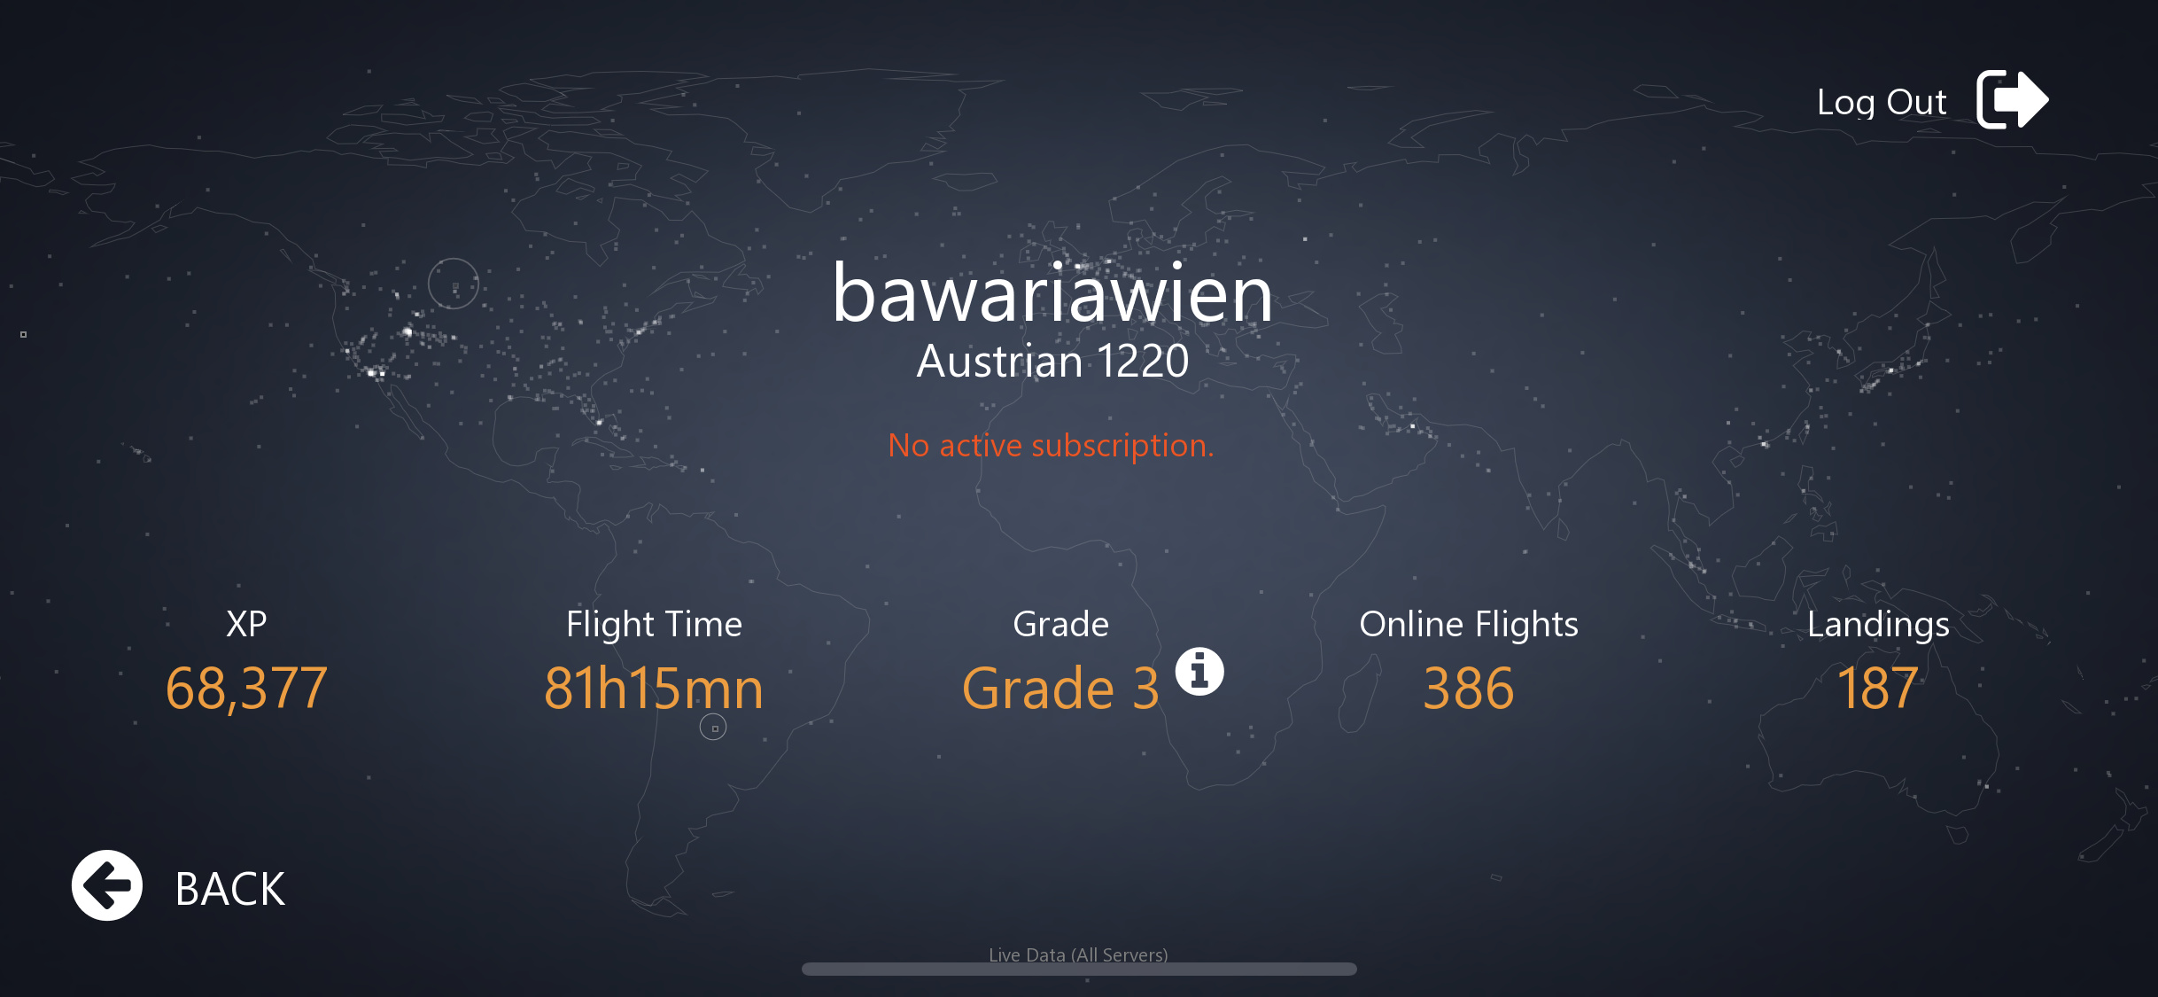Tap the XP value 68,377

pos(246,689)
